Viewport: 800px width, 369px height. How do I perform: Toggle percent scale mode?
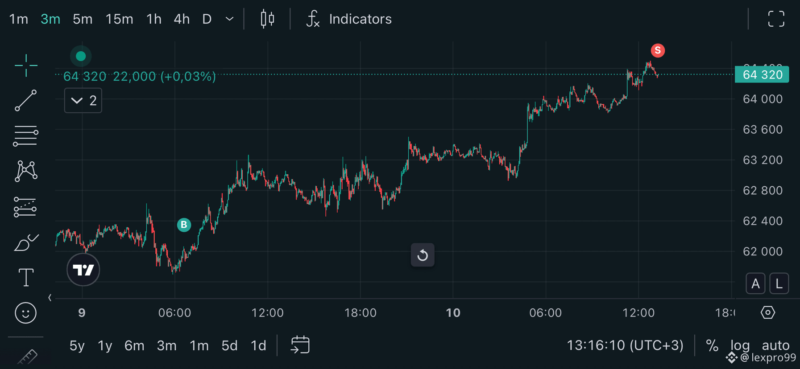click(x=712, y=345)
